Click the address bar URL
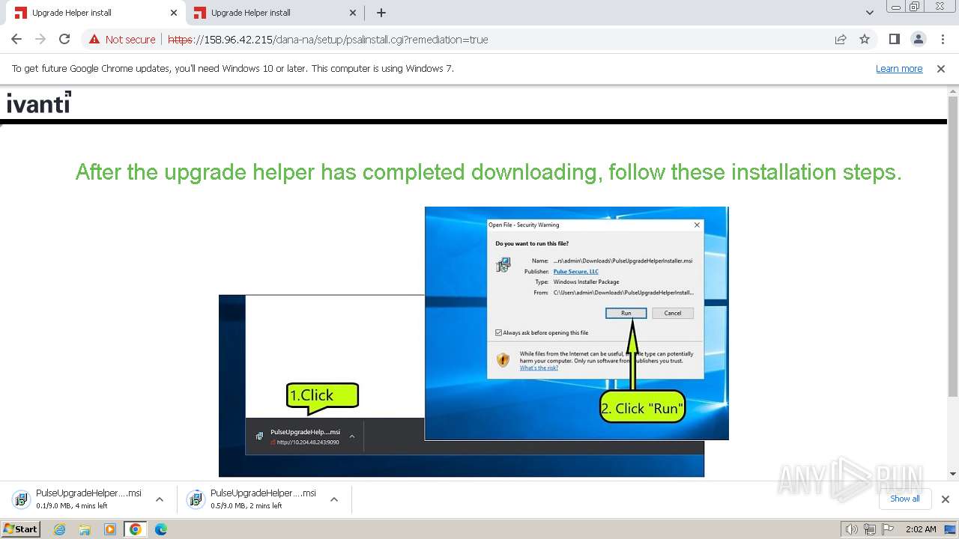 (x=328, y=40)
